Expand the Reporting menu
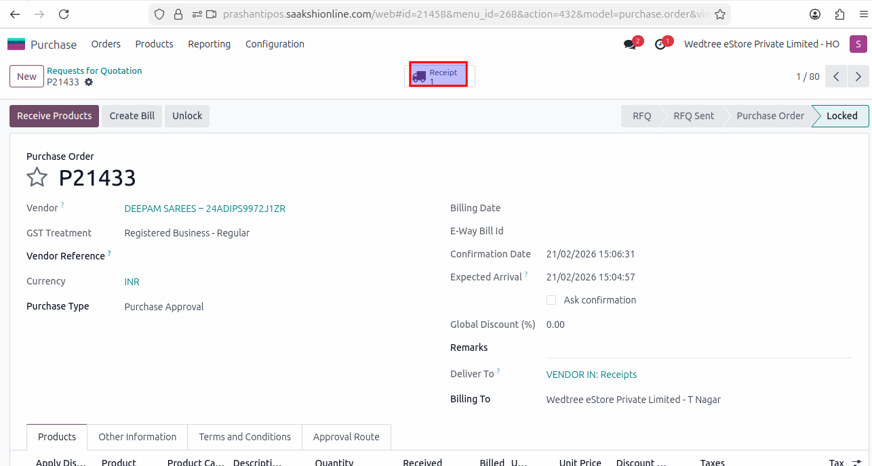This screenshot has width=872, height=466. pos(209,44)
